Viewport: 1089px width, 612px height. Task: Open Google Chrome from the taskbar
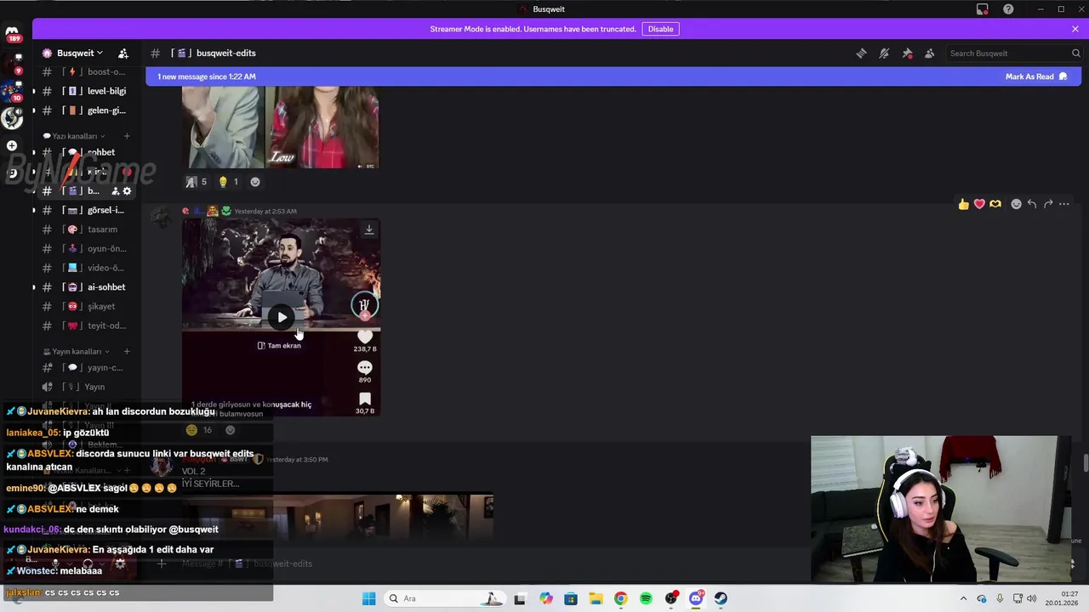point(621,598)
